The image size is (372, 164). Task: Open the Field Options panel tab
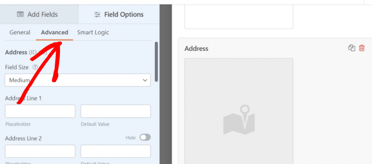pyautogui.click(x=119, y=14)
